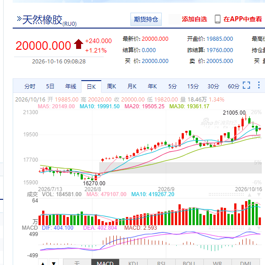The image size is (265, 265).
Task: Click the 2026-10-16 09:08:28 timestamp
Action: [x=59, y=62]
